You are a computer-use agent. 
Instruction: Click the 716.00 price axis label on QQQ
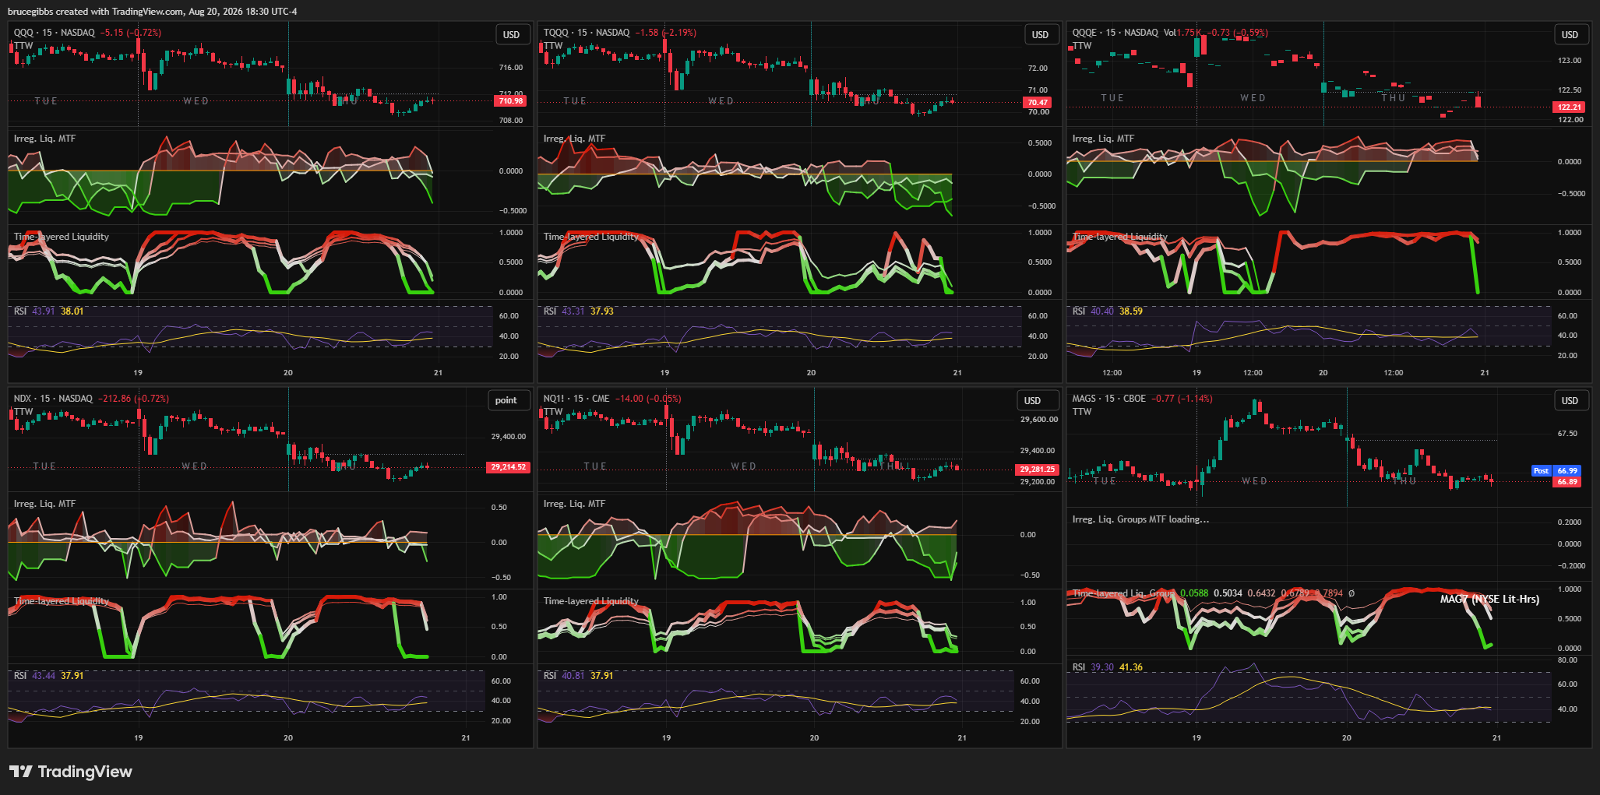pos(511,68)
